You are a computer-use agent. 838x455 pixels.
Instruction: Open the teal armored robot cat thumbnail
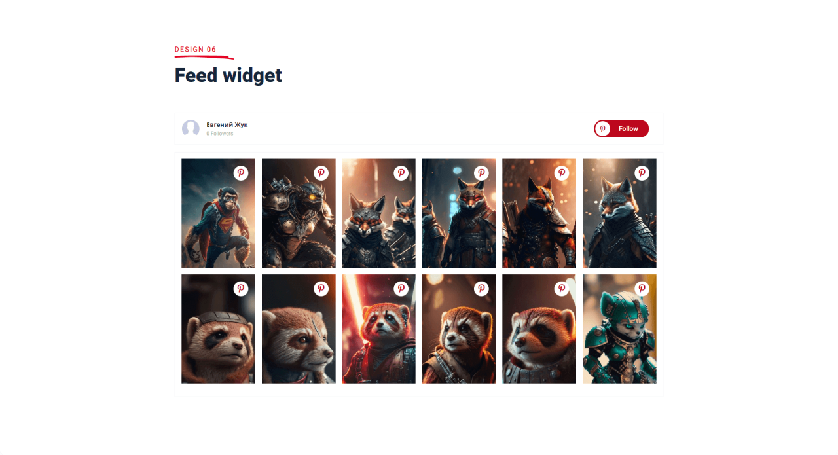coord(619,329)
